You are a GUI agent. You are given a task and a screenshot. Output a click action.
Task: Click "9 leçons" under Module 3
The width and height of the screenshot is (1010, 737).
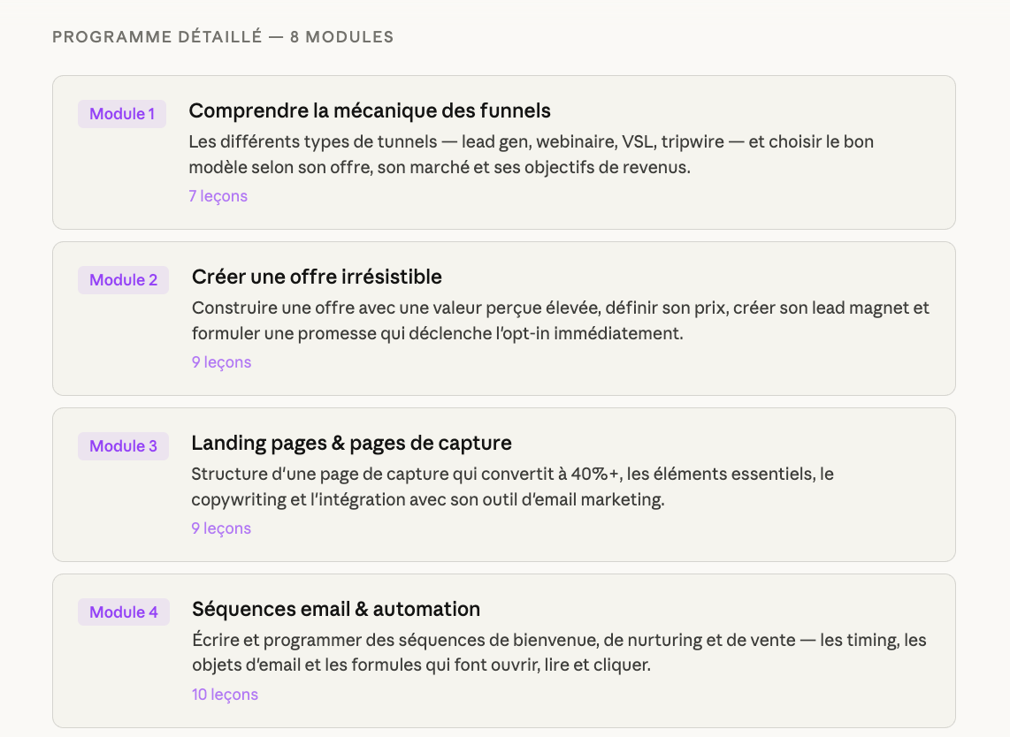(221, 528)
